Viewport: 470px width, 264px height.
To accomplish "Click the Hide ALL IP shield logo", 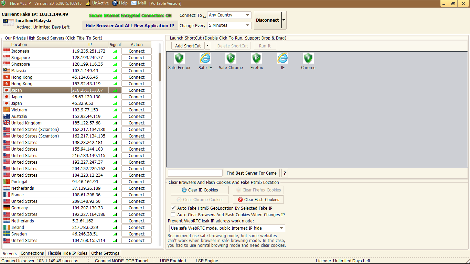I will (3, 3).
